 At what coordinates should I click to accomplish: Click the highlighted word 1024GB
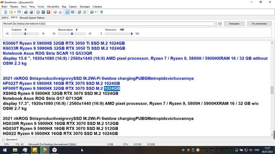(112, 89)
